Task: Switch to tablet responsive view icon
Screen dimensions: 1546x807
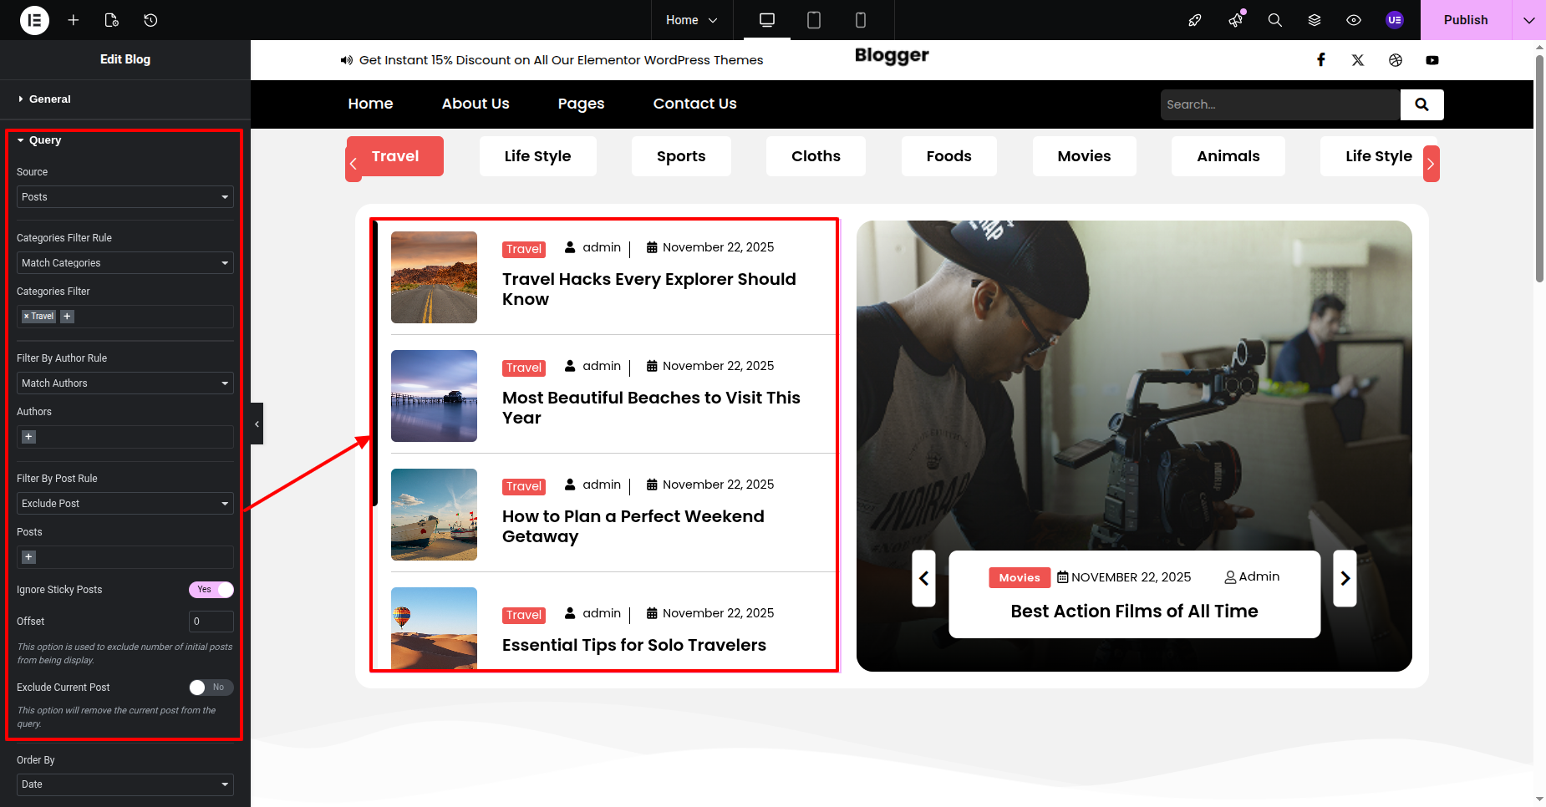Action: tap(813, 20)
